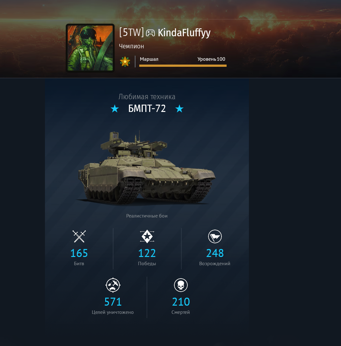This screenshot has width=341, height=346.
Task: Click the blue star right of БМПТ-72
Action: coord(179,108)
